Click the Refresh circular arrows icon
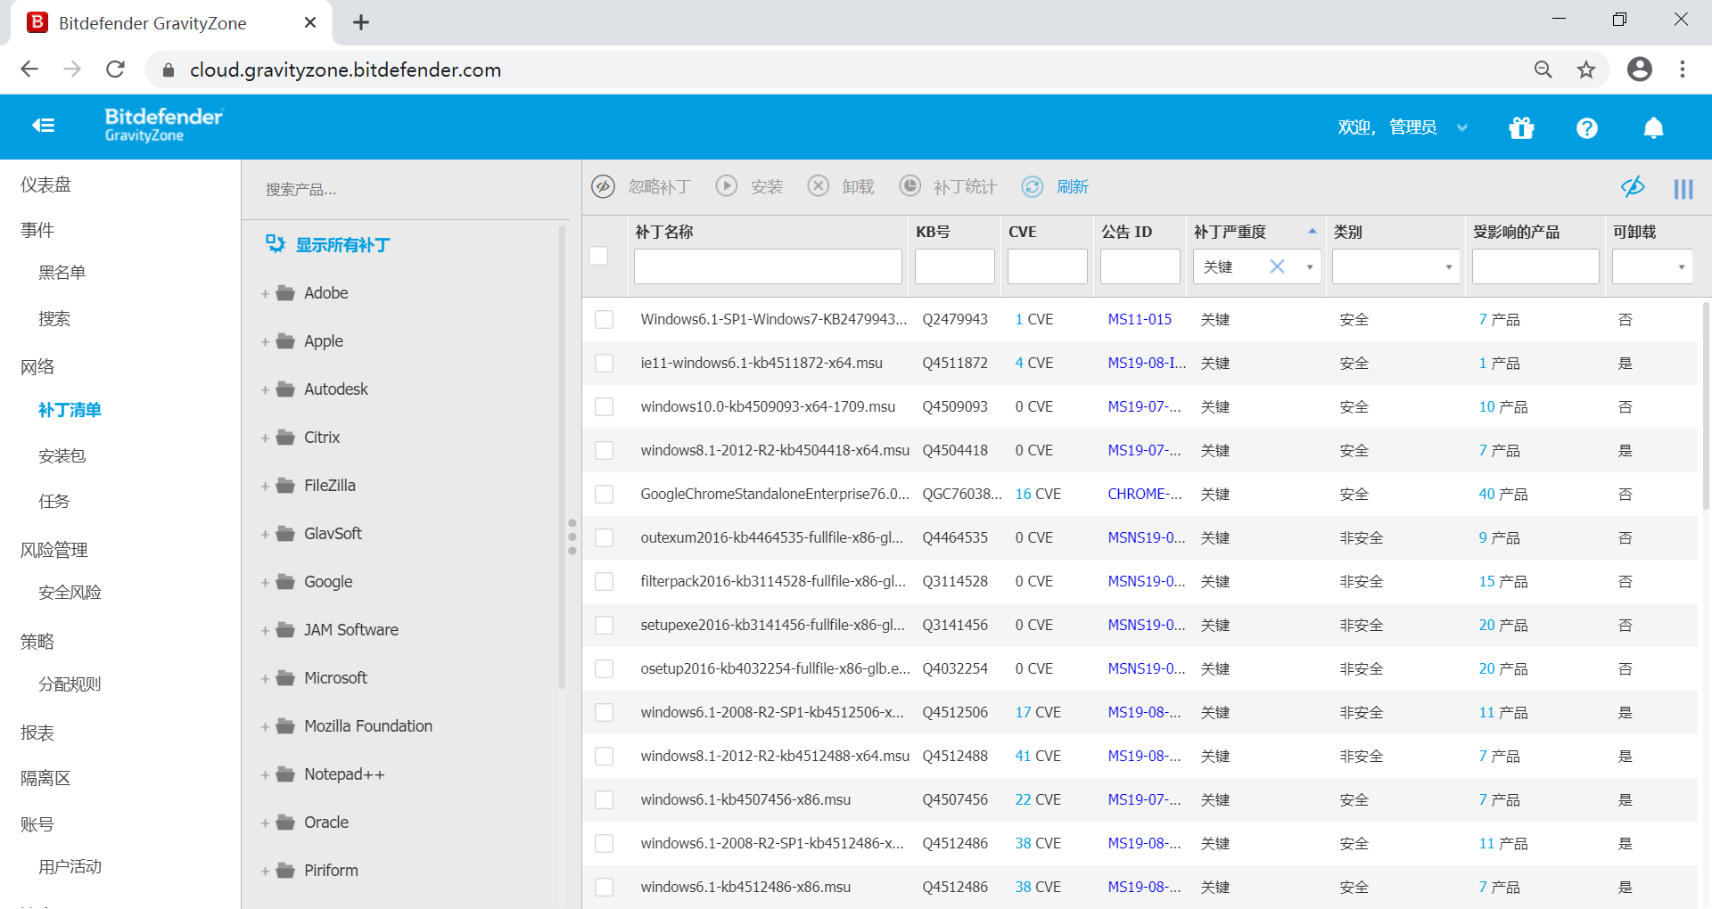This screenshot has width=1712, height=909. pyautogui.click(x=1032, y=186)
